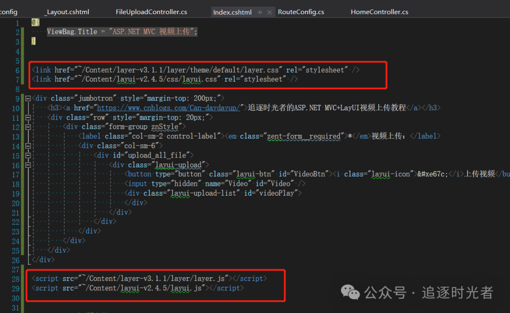
Task: Click the WeChat official account icon
Action: (x=350, y=293)
